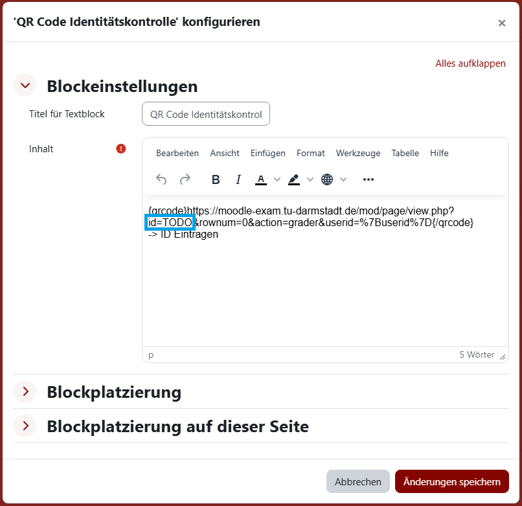Click Alles aufklappen link

(x=470, y=63)
